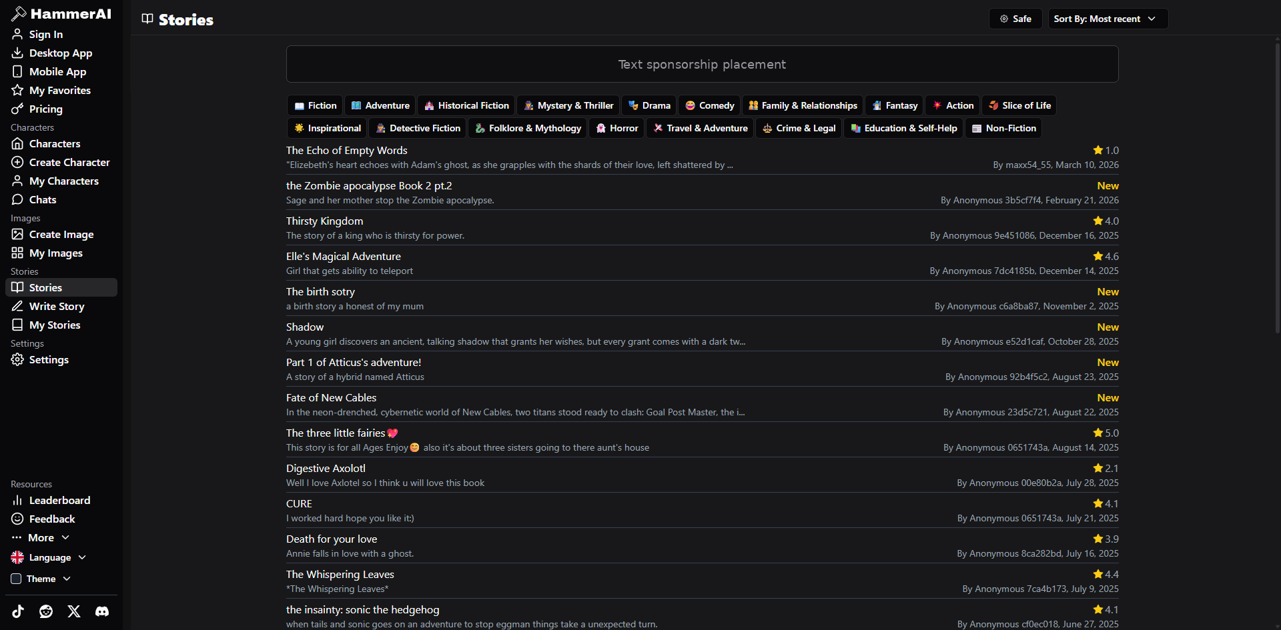Click the Text sponsorship placement banner
Image resolution: width=1281 pixels, height=630 pixels.
coord(702,64)
